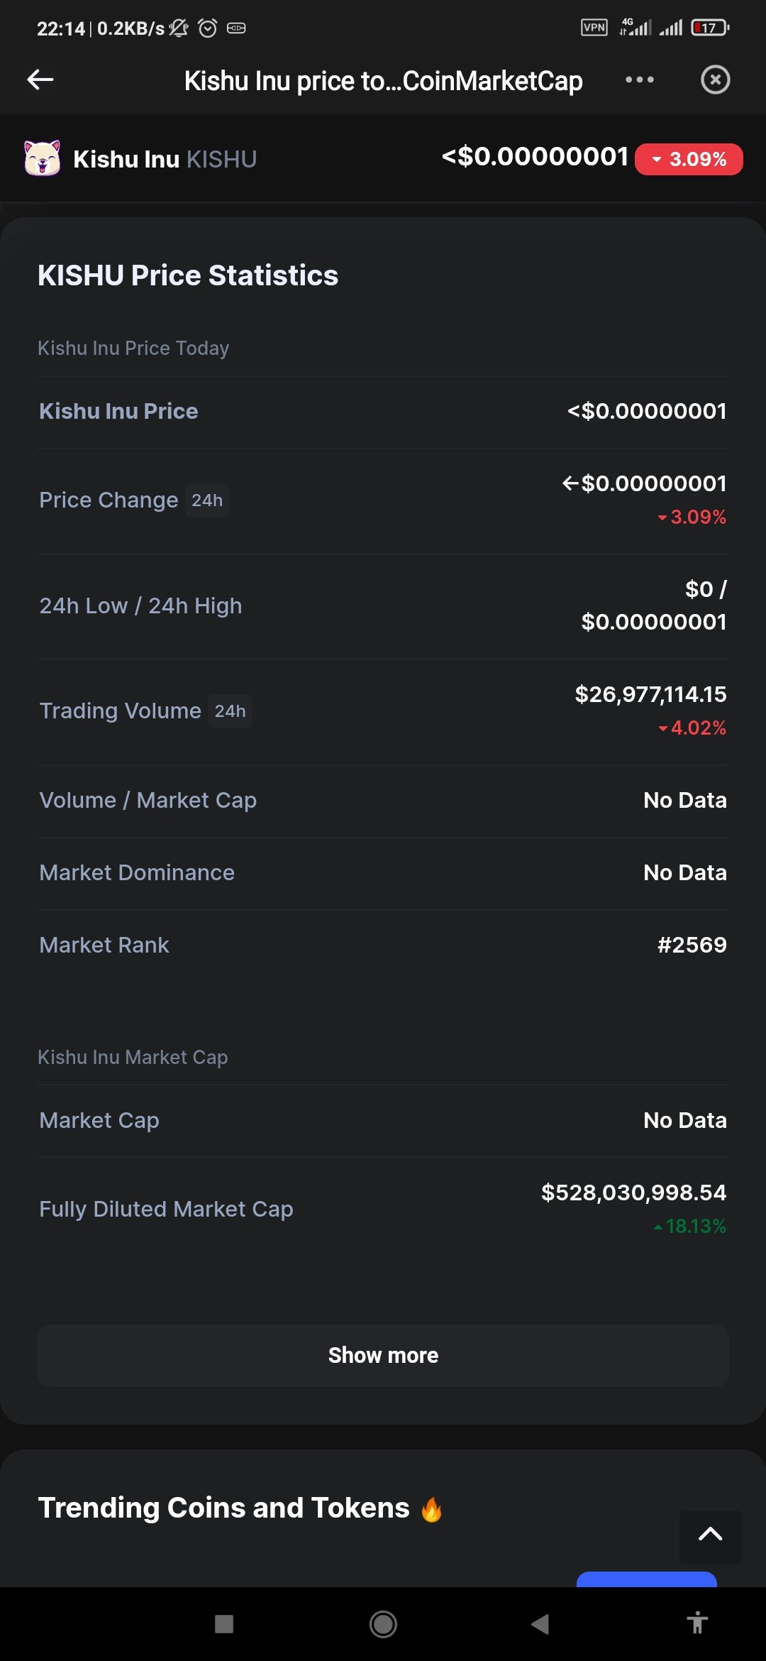766x1661 pixels.
Task: Tap the accessibility figure icon
Action: tap(697, 1623)
